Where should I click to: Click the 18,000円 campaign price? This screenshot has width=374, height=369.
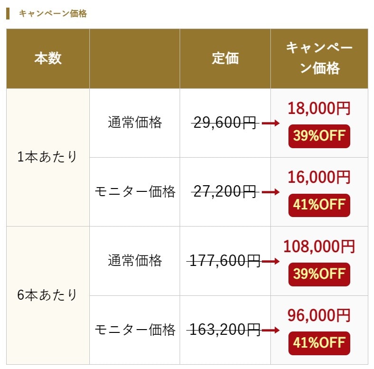(319, 108)
